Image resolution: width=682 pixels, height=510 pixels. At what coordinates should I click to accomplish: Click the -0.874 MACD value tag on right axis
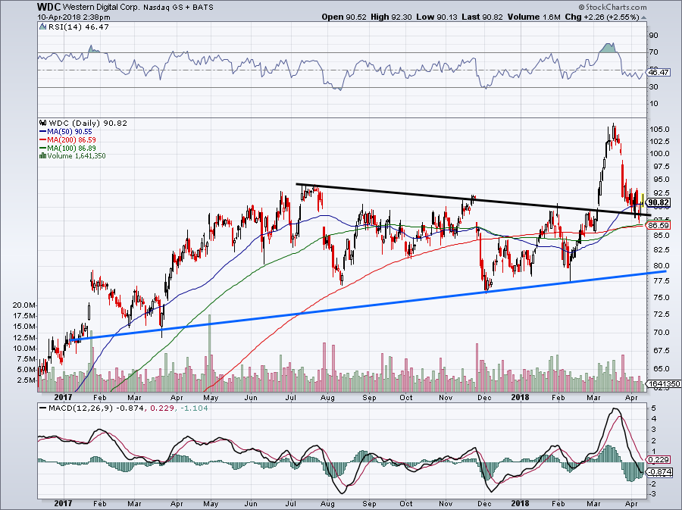pyautogui.click(x=659, y=472)
